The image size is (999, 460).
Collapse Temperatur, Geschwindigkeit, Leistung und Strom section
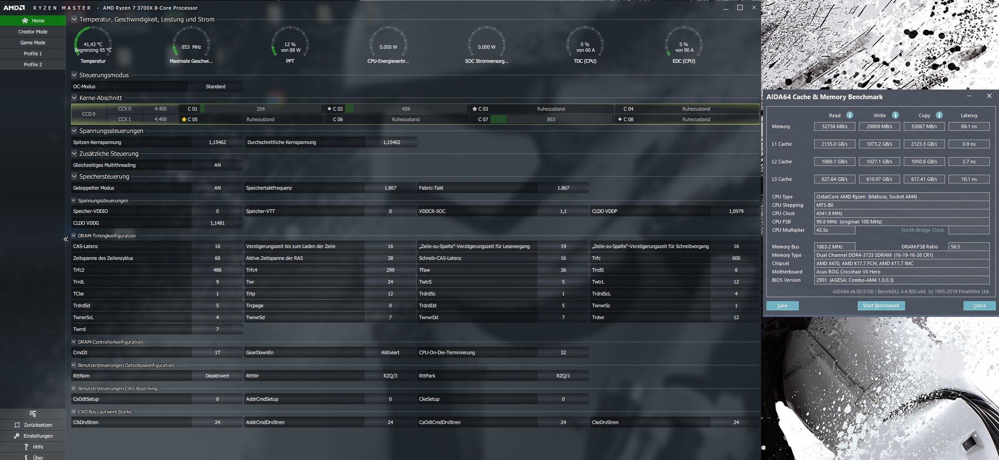click(74, 19)
